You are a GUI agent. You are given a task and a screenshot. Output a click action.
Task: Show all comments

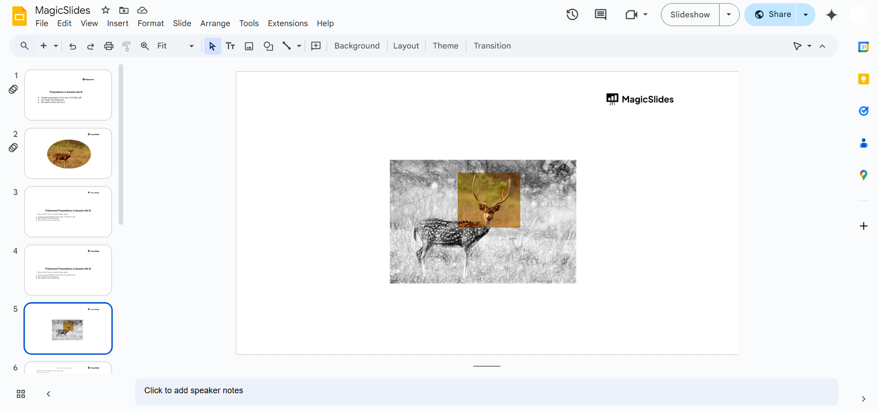[600, 14]
